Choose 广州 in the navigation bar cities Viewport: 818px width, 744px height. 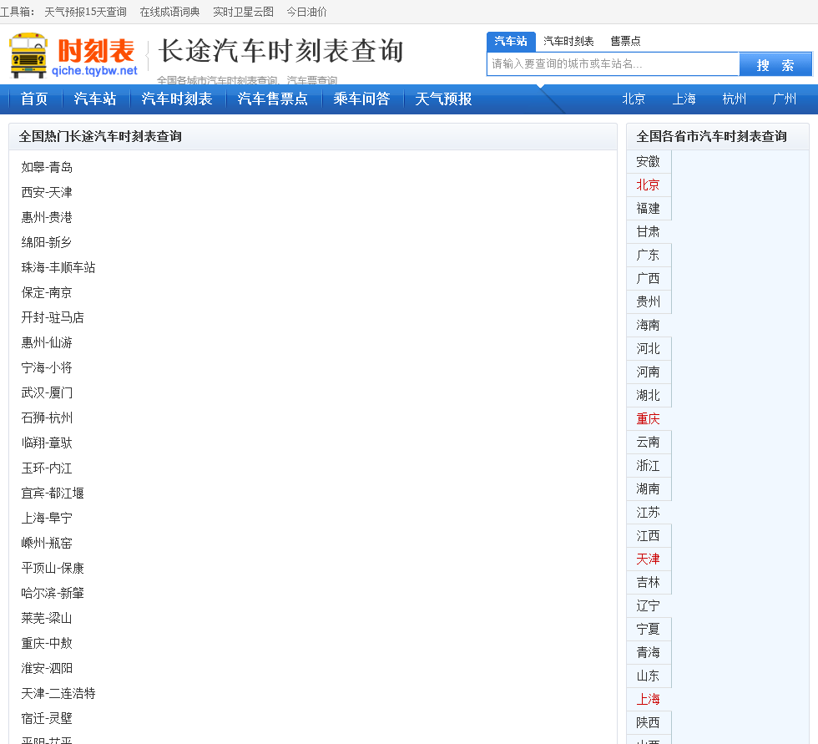pyautogui.click(x=784, y=99)
